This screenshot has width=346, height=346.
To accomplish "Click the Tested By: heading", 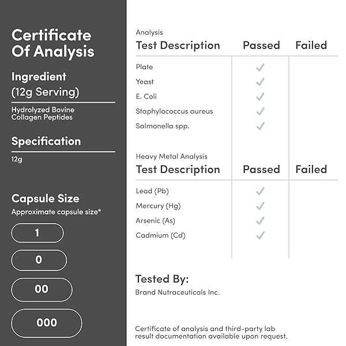I will click(x=162, y=279).
